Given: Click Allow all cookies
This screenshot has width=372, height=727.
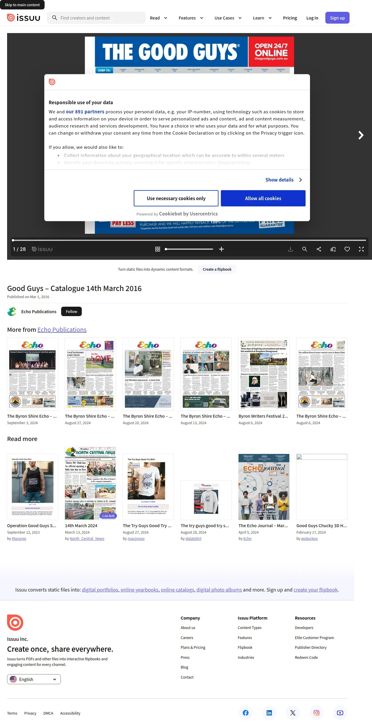Looking at the screenshot, I should [x=263, y=198].
